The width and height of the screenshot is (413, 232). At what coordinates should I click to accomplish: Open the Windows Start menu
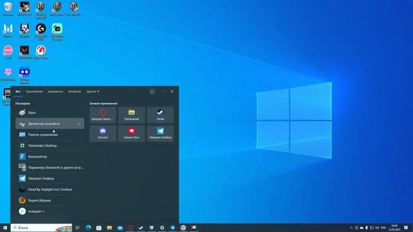pos(5,227)
